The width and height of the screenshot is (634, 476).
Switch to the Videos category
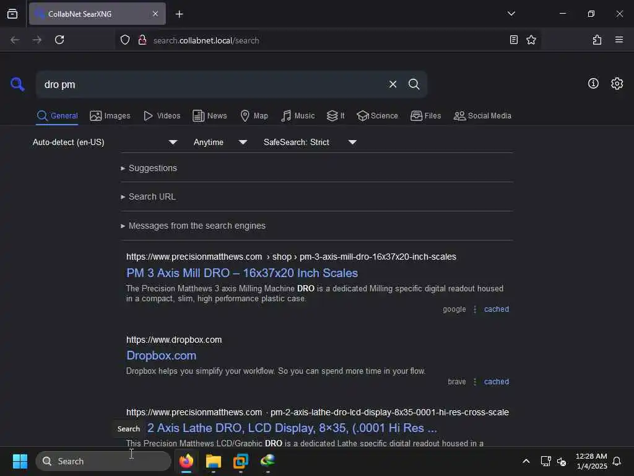162,116
